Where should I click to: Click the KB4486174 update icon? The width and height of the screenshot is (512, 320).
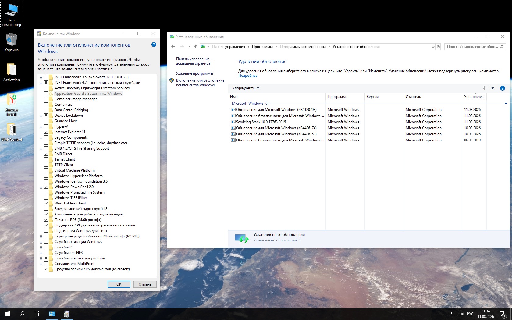[x=233, y=128]
